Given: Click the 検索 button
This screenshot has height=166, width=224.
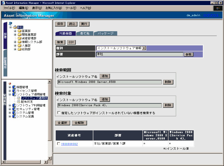Looking at the screenshot, I should point(60,42).
